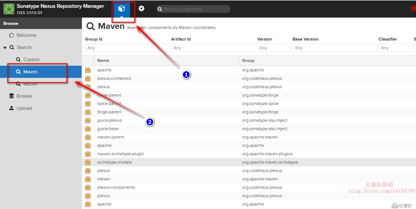Sort by the Group column header
Viewport: 416px width, 209px height.
[x=327, y=61]
